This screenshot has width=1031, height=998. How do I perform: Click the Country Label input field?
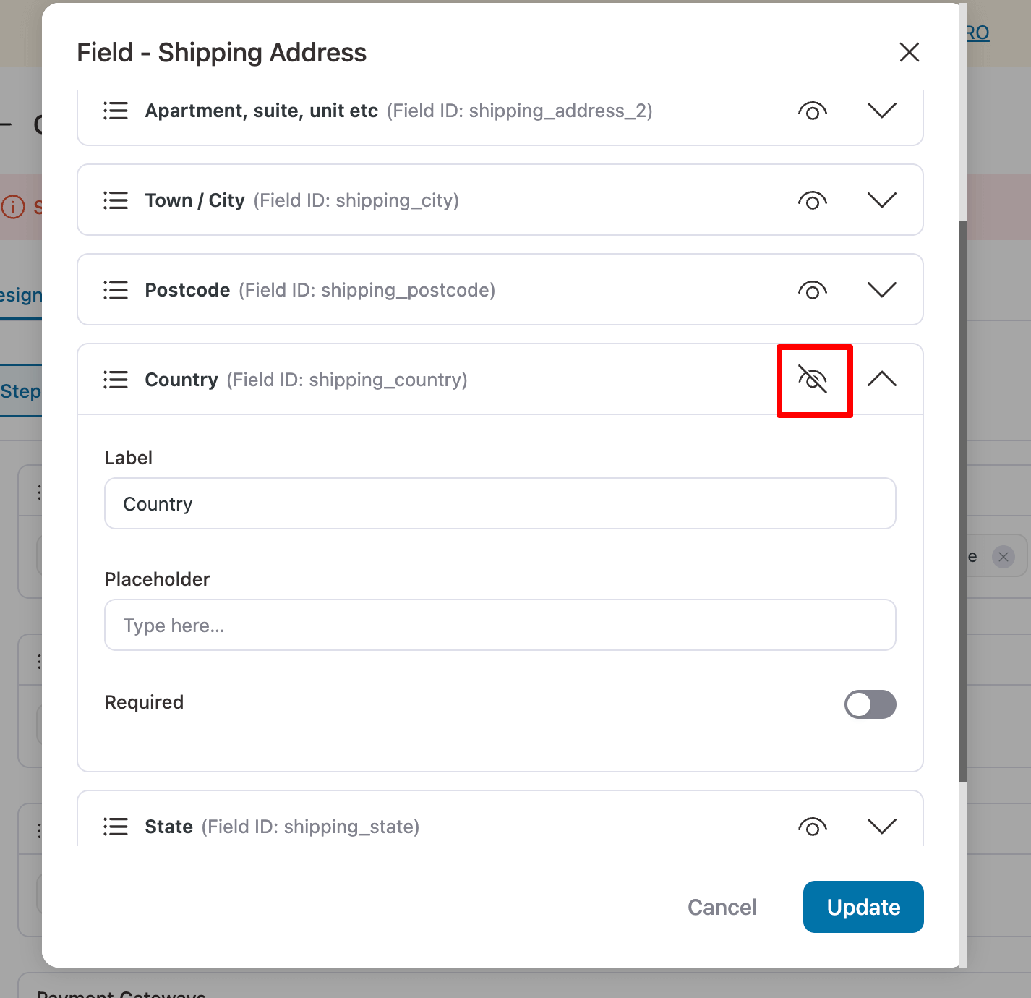pos(500,503)
